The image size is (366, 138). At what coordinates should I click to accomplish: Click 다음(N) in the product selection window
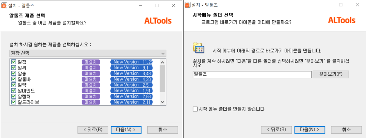(x=126, y=130)
